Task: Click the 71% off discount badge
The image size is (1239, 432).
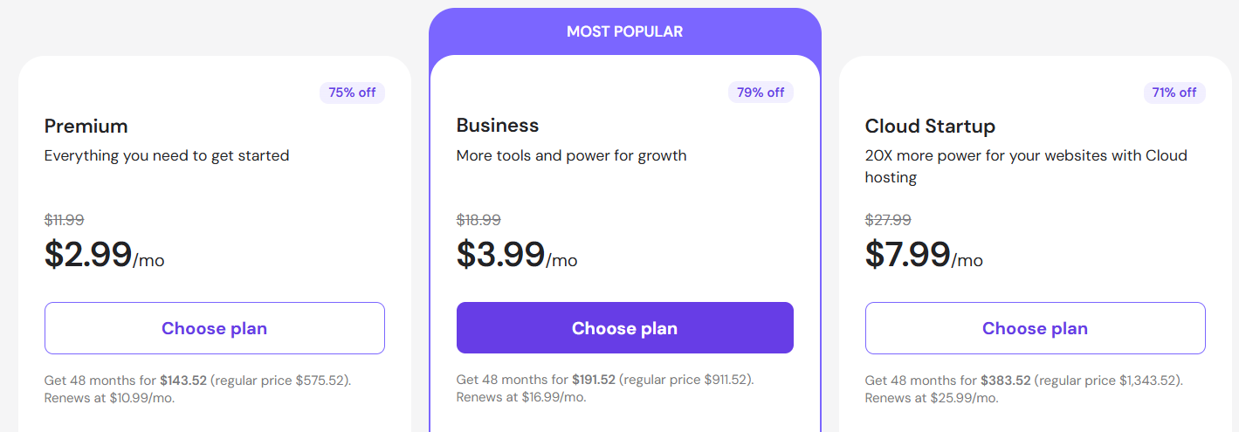Action: 1174,93
